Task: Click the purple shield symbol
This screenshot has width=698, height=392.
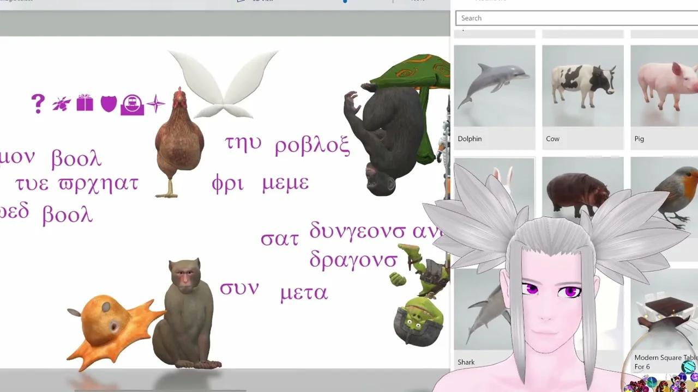Action: 109,103
